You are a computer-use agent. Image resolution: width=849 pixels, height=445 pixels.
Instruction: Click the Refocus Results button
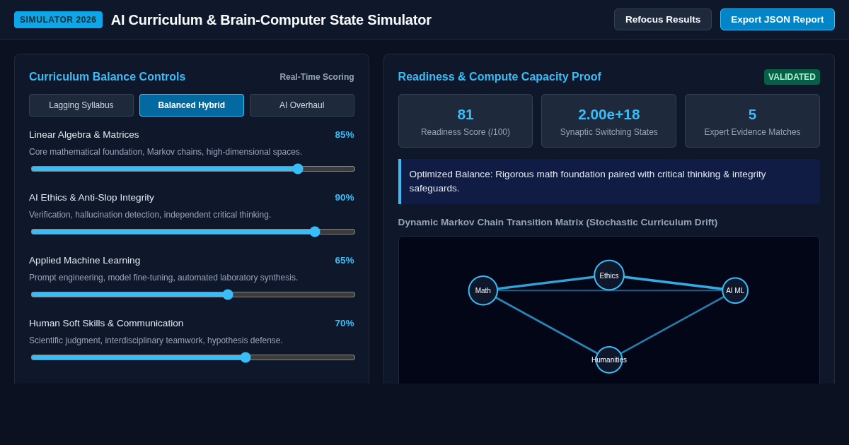click(x=663, y=20)
